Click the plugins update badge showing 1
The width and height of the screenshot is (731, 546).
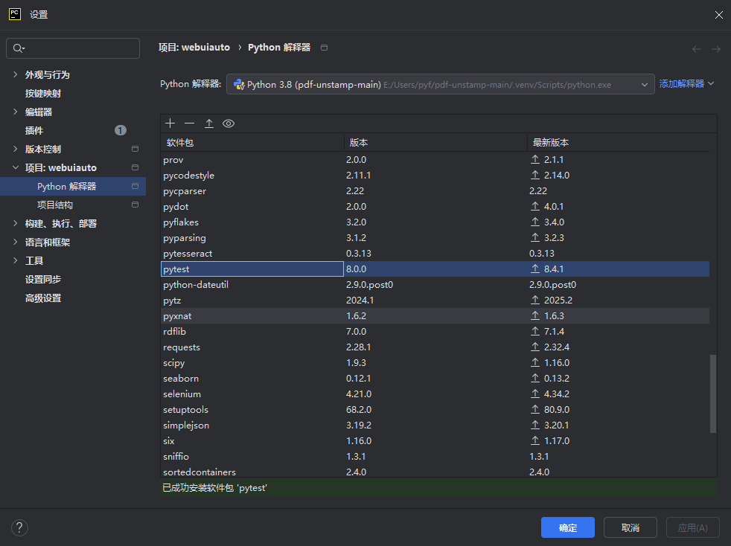tap(121, 130)
